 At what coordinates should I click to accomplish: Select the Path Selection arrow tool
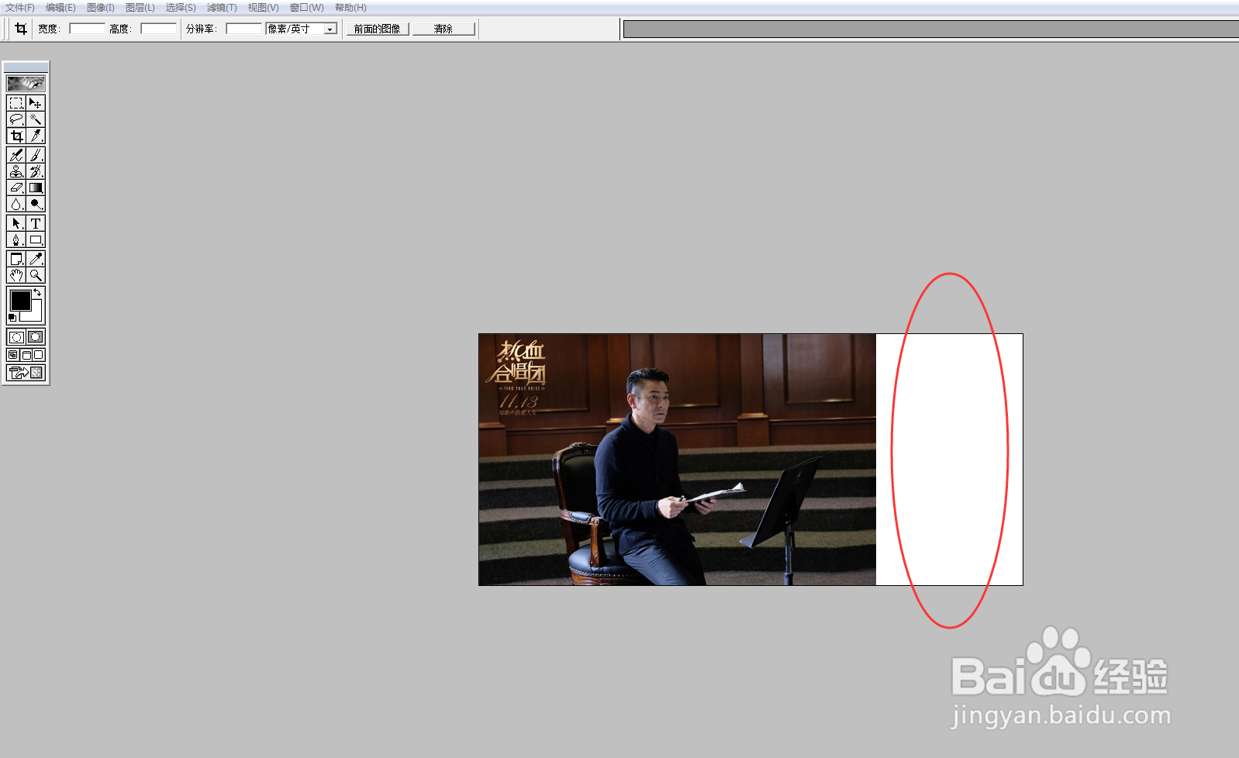[16, 223]
